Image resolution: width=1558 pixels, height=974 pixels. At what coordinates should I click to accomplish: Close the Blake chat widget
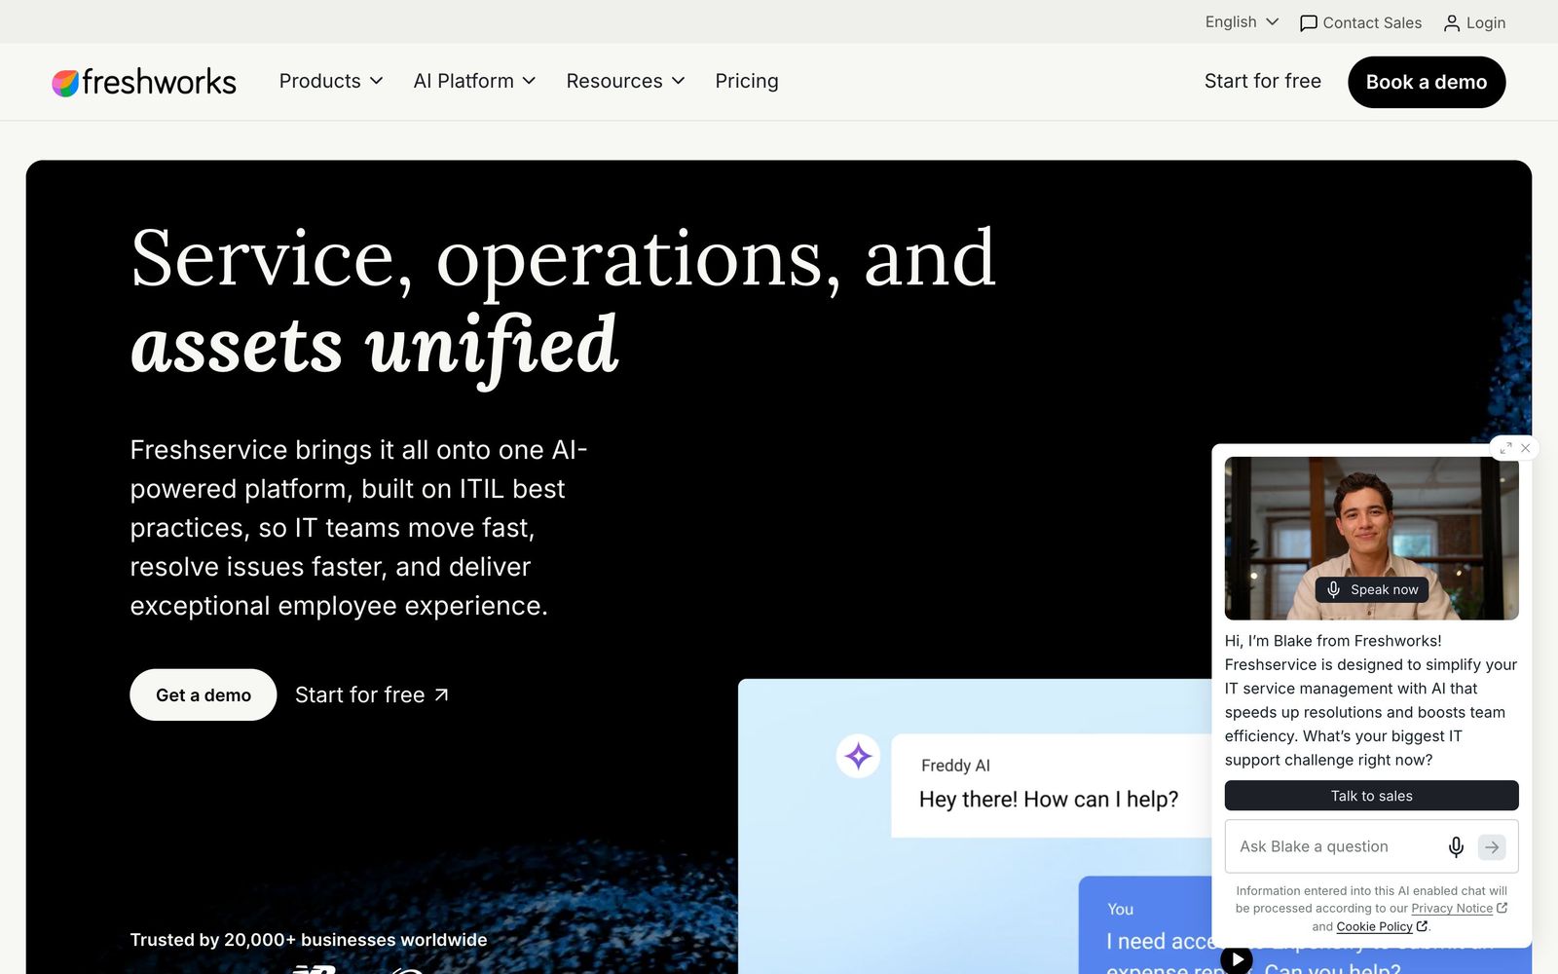click(x=1526, y=448)
